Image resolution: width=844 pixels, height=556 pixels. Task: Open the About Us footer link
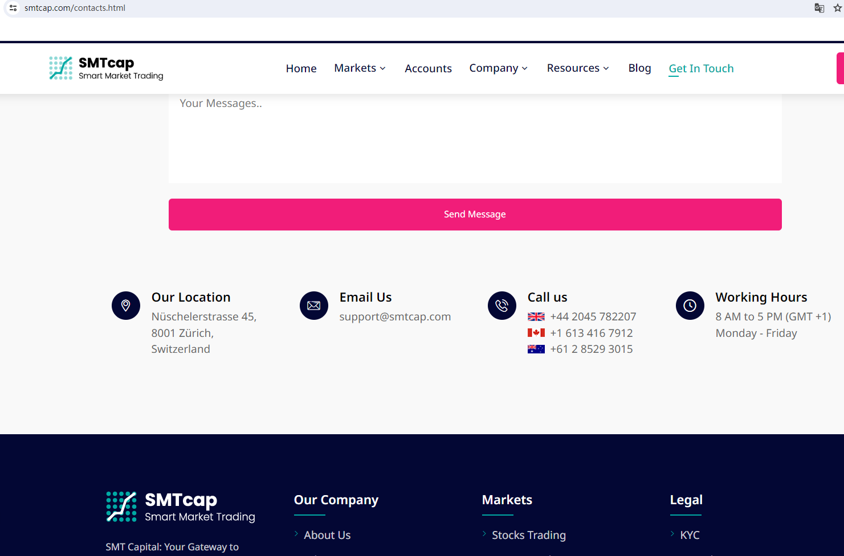(x=327, y=535)
